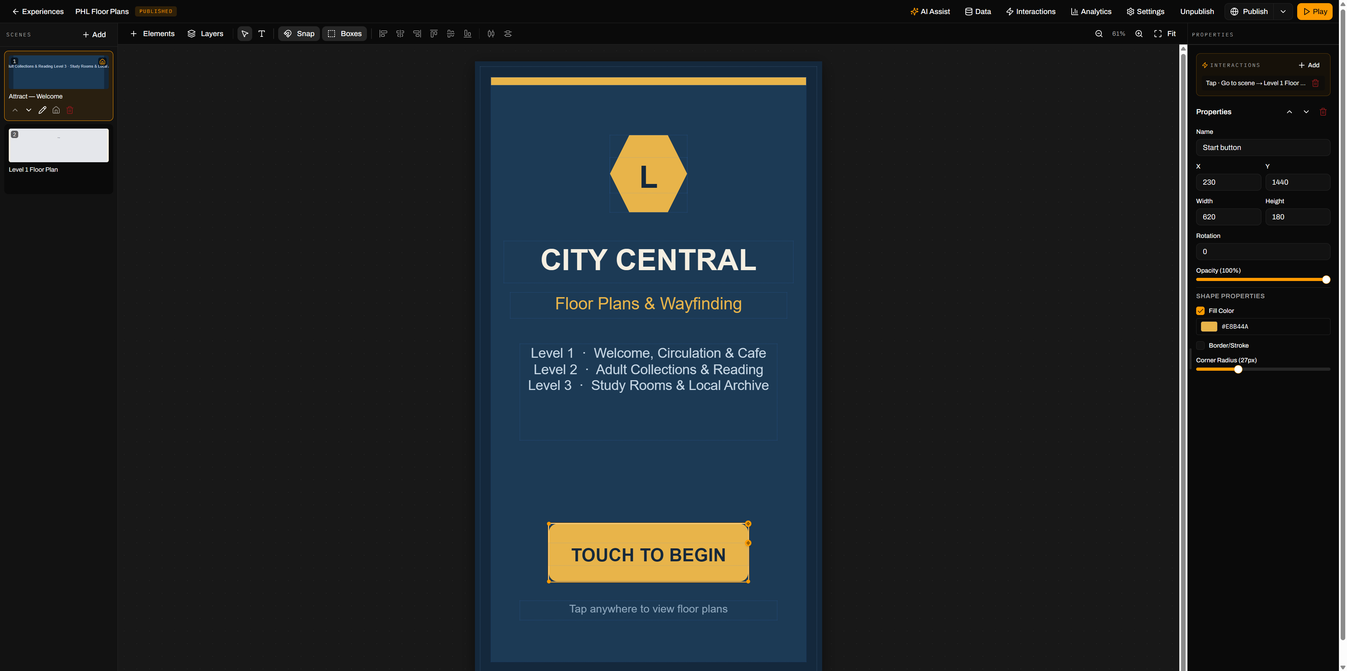Open AI Assist
Viewport: 1347px width, 671px height.
(x=930, y=12)
